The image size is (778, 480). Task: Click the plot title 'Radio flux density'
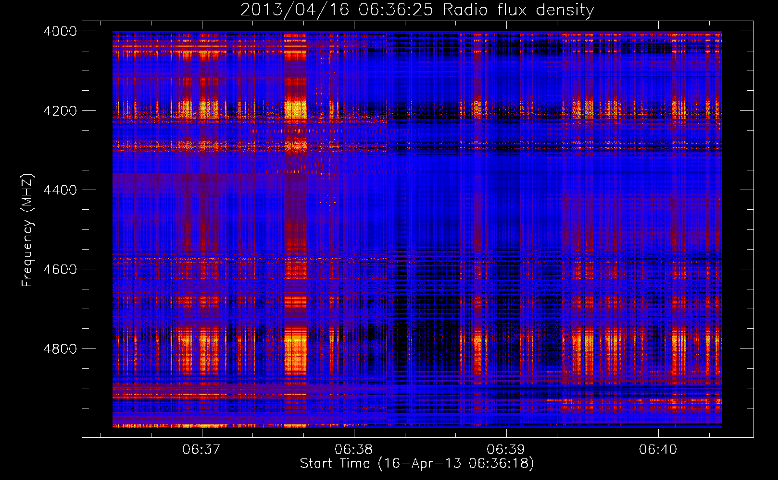coord(518,10)
